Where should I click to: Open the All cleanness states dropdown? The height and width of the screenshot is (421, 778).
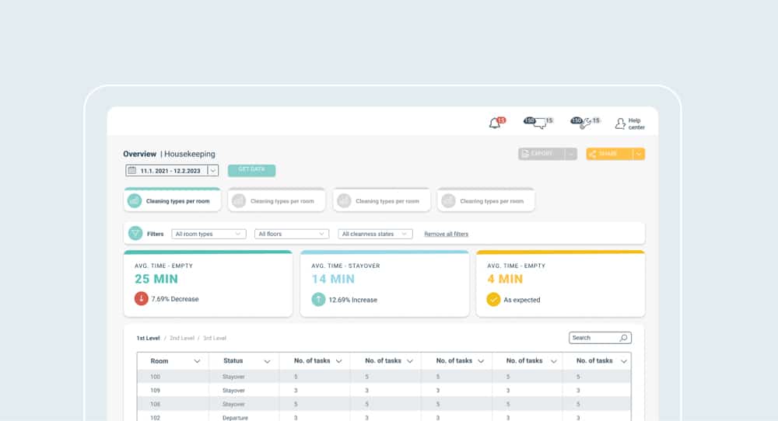(x=375, y=234)
